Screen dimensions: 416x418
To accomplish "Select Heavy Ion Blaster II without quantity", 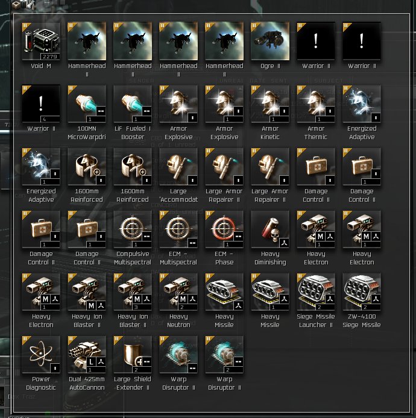I will point(87,292).
